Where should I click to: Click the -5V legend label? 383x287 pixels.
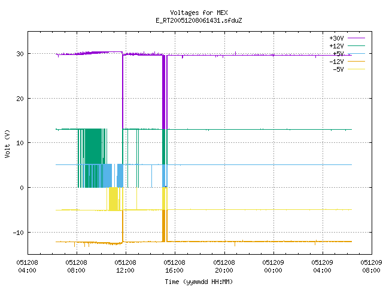tap(338, 69)
